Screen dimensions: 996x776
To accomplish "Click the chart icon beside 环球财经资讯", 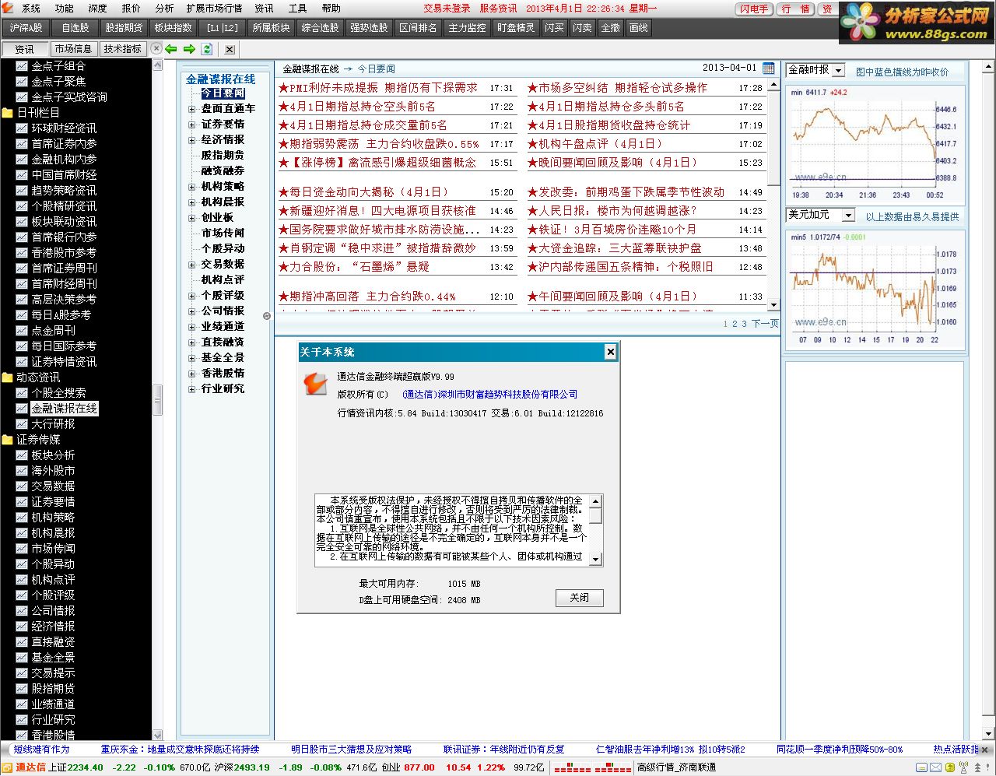I will click(x=22, y=128).
